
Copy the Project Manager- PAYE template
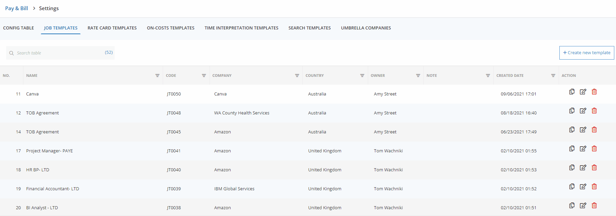tap(572, 149)
